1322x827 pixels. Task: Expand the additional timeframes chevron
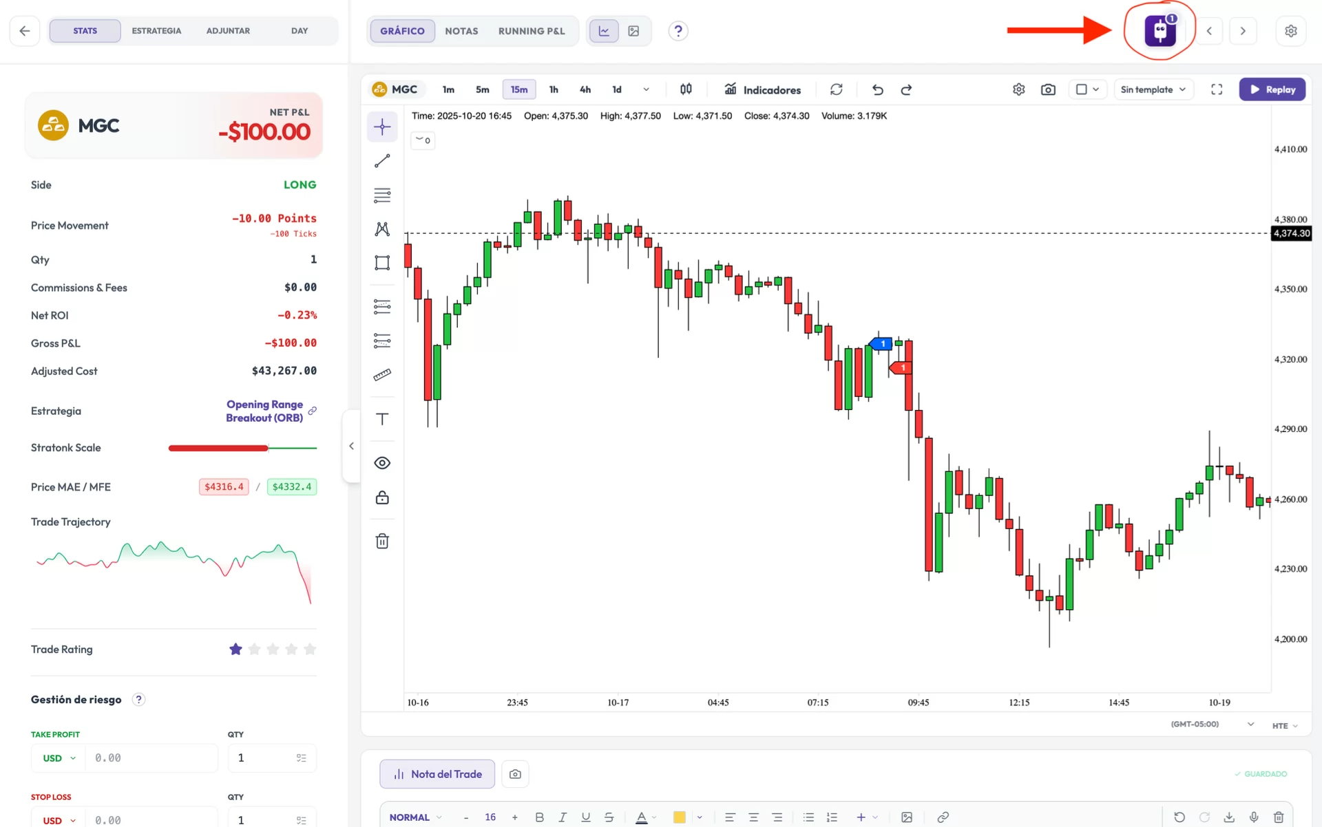[646, 89]
